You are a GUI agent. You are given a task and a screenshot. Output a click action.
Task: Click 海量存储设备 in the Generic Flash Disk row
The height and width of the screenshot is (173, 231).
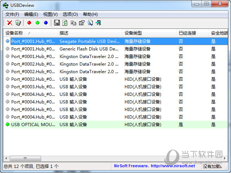[138, 49]
